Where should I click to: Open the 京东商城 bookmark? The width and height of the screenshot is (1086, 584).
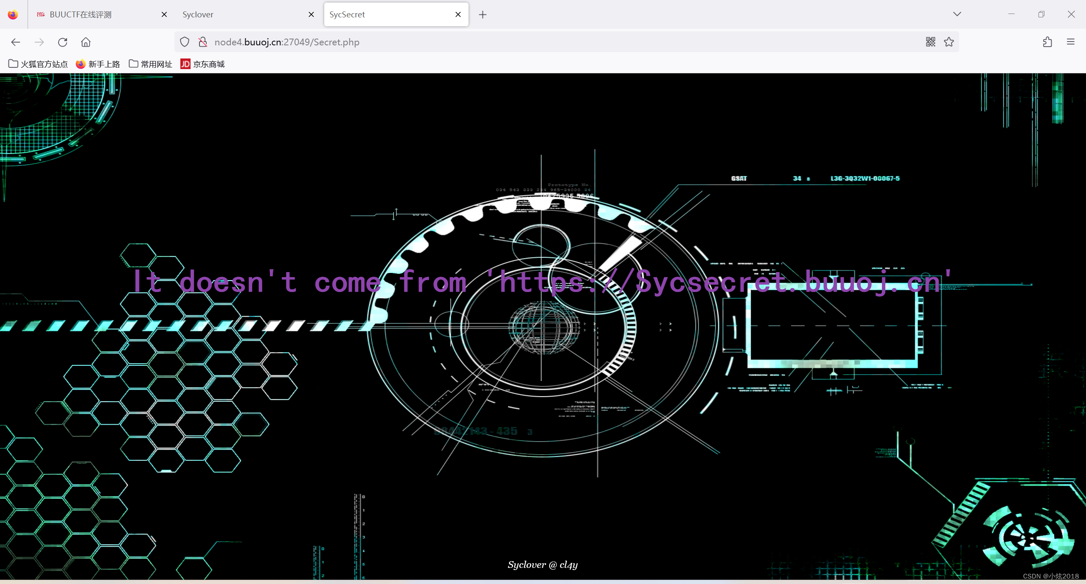(x=202, y=64)
